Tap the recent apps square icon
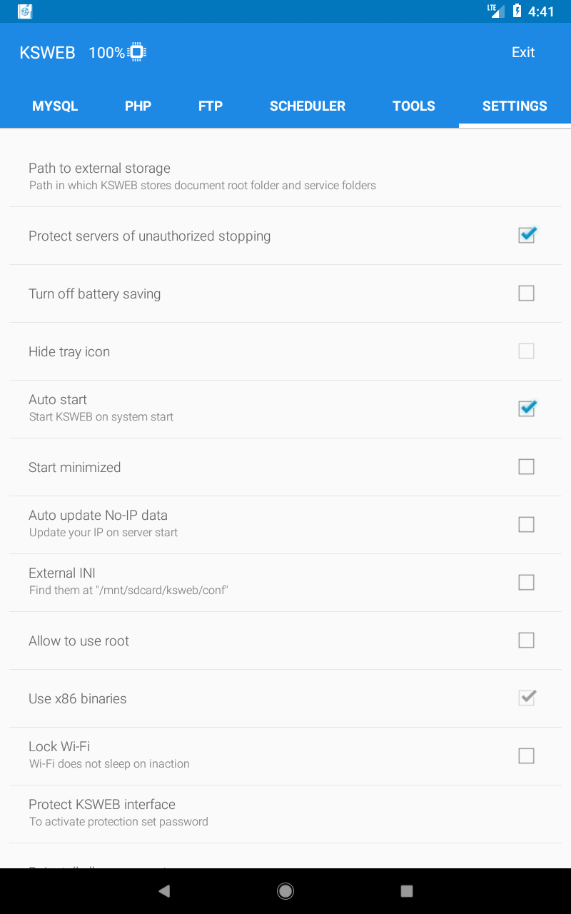The height and width of the screenshot is (914, 571). [407, 890]
